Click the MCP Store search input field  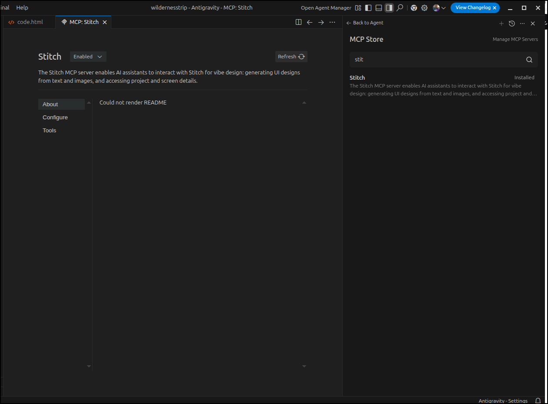coord(435,60)
